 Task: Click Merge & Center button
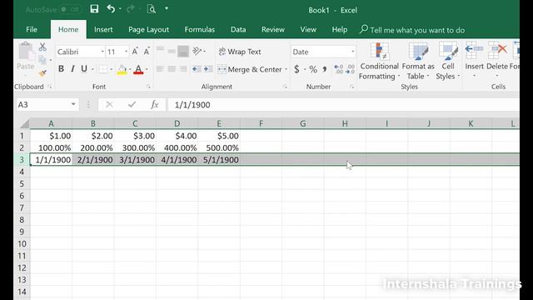tap(250, 69)
